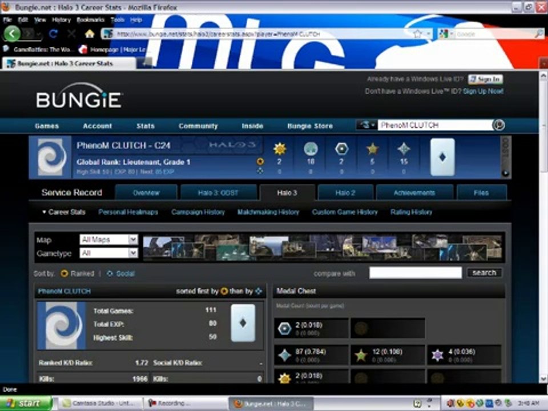This screenshot has width=548, height=411.
Task: Click the map thumbnails banner strip
Action: tap(324, 248)
